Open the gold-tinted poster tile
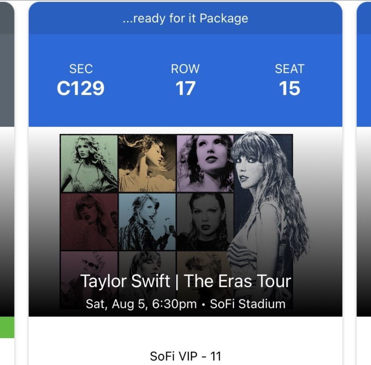This screenshot has width=371, height=365. [147, 164]
